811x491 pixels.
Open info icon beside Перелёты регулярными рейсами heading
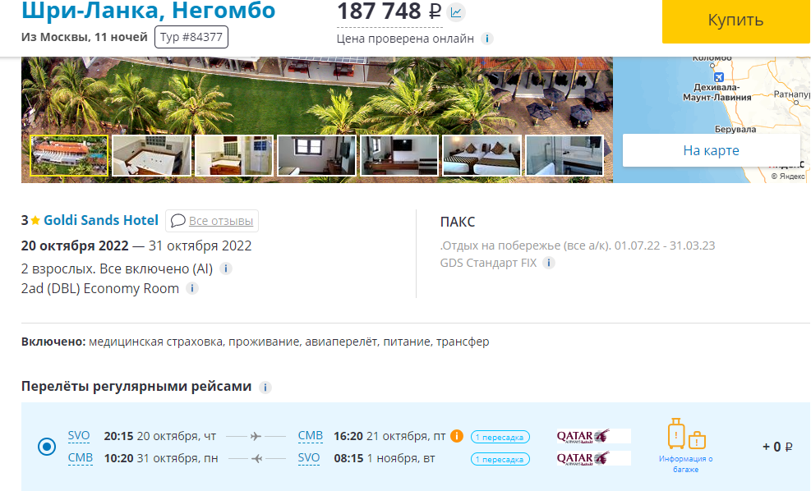pyautogui.click(x=265, y=387)
